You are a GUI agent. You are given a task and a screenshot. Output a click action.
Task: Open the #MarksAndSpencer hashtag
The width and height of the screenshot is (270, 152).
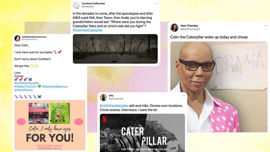(x=55, y=86)
